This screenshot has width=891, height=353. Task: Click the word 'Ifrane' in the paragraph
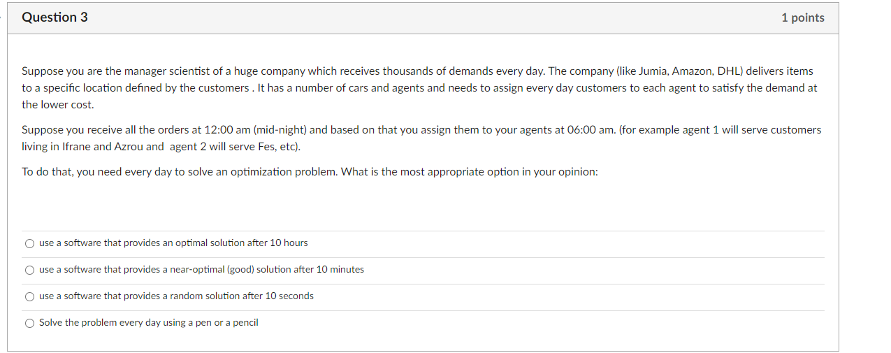[x=76, y=147]
